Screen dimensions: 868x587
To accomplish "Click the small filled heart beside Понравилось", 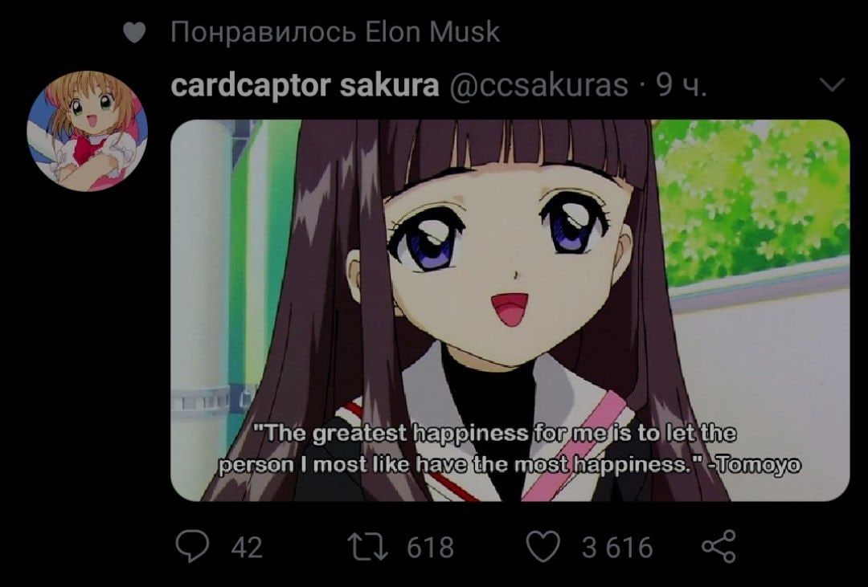I will coord(133,33).
